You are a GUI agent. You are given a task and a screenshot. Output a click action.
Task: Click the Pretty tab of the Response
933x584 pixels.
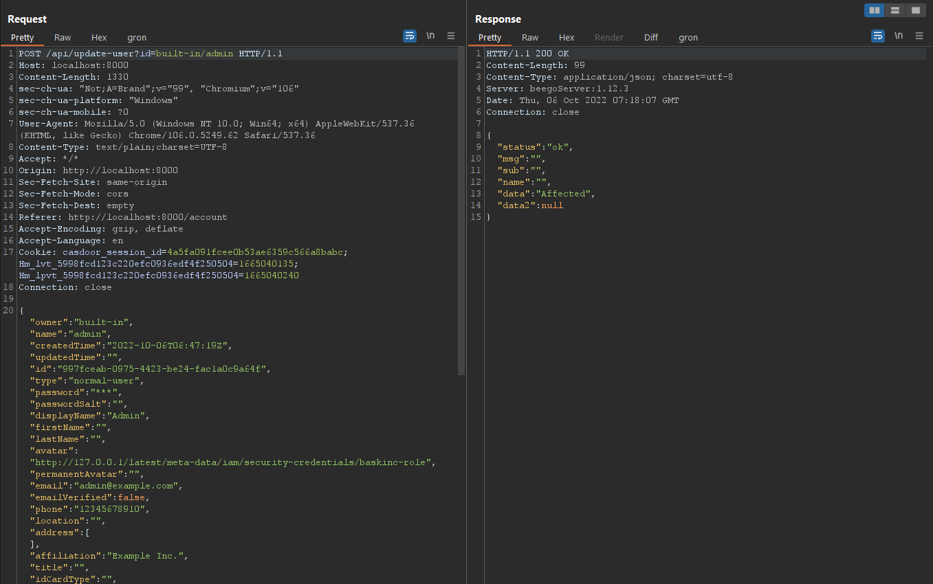coord(490,38)
